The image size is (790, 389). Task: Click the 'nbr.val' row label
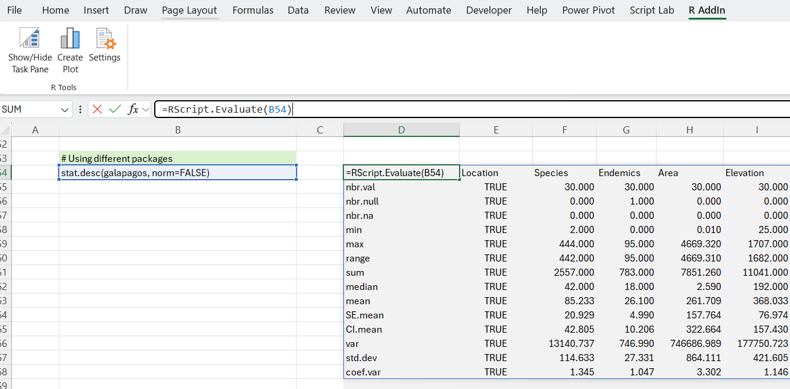coord(402,187)
